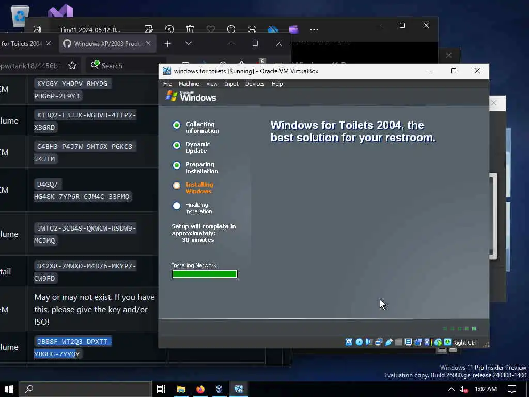Open the Help menu in VirtualBox
Image resolution: width=529 pixels, height=397 pixels.
277,84
